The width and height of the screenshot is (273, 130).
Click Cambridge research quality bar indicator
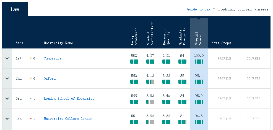coord(167,61)
